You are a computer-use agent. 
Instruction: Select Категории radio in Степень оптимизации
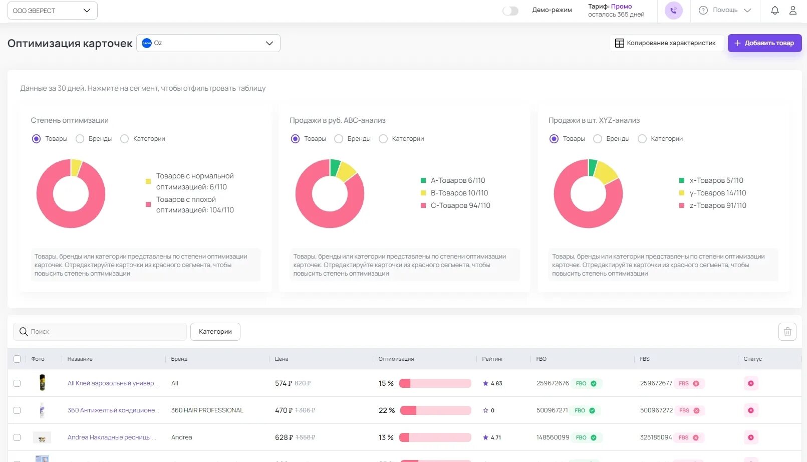pyautogui.click(x=124, y=139)
